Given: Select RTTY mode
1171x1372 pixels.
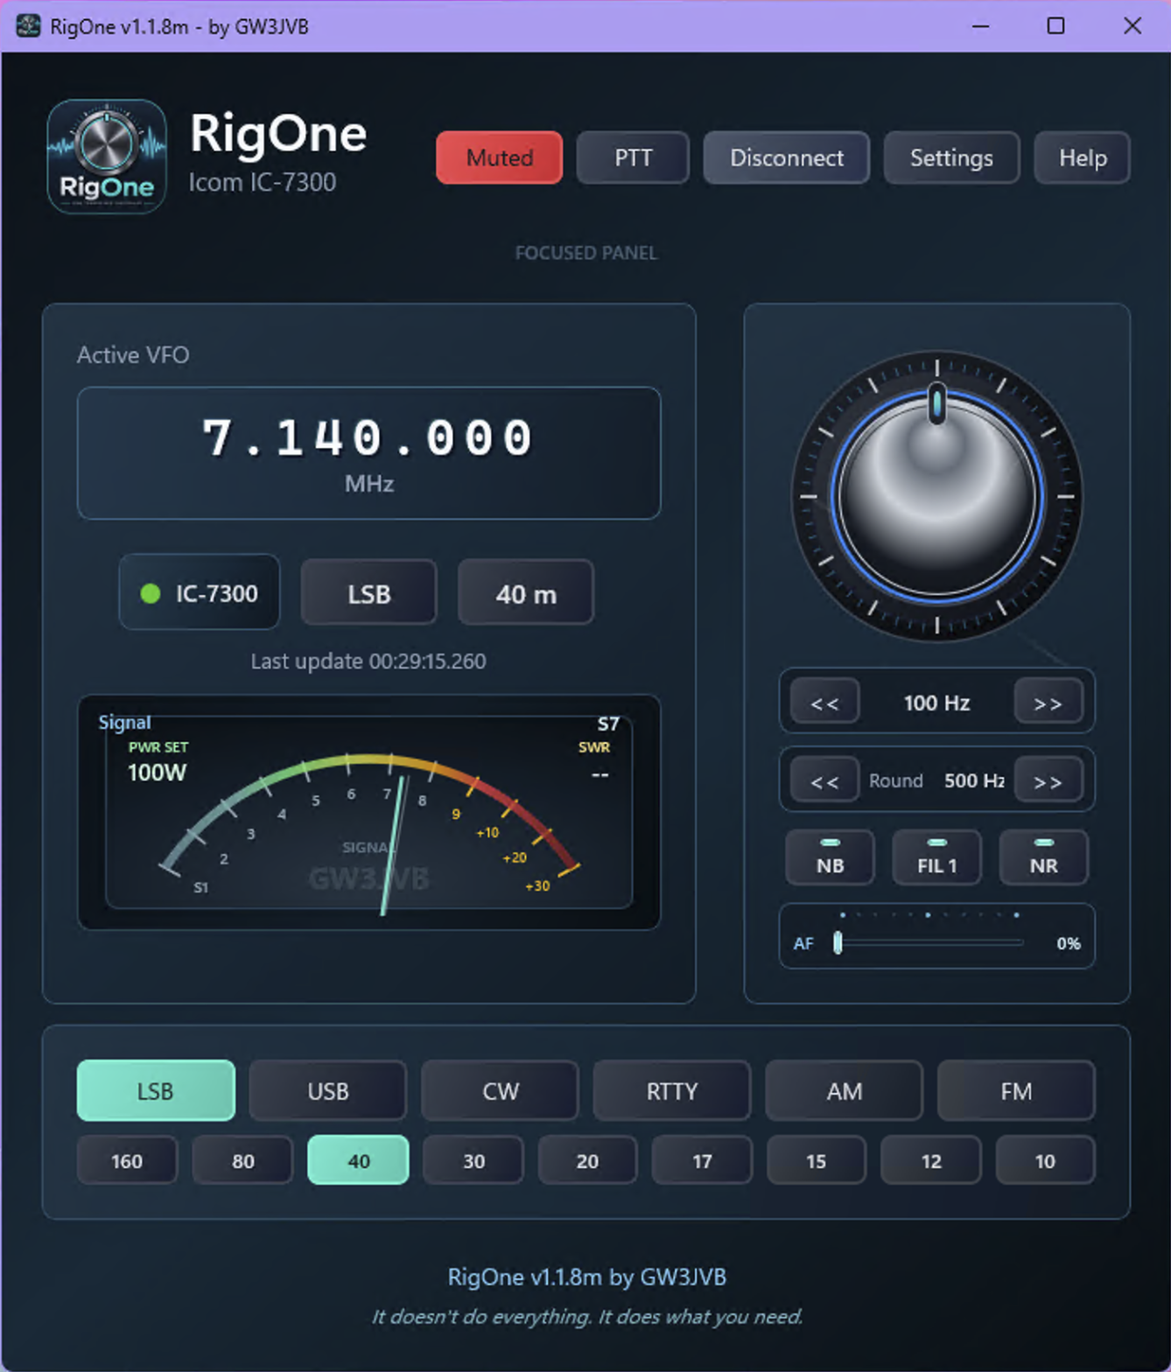Looking at the screenshot, I should (672, 1090).
